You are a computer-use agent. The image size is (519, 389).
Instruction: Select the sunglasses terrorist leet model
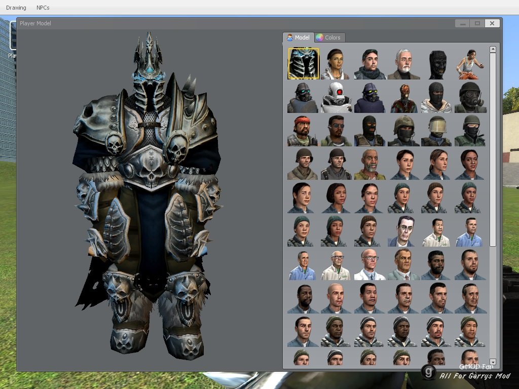coord(337,130)
